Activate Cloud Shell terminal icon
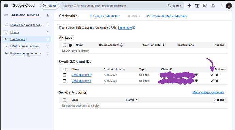Image resolution: width=235 pixels, height=130 pixels. coord(205,6)
